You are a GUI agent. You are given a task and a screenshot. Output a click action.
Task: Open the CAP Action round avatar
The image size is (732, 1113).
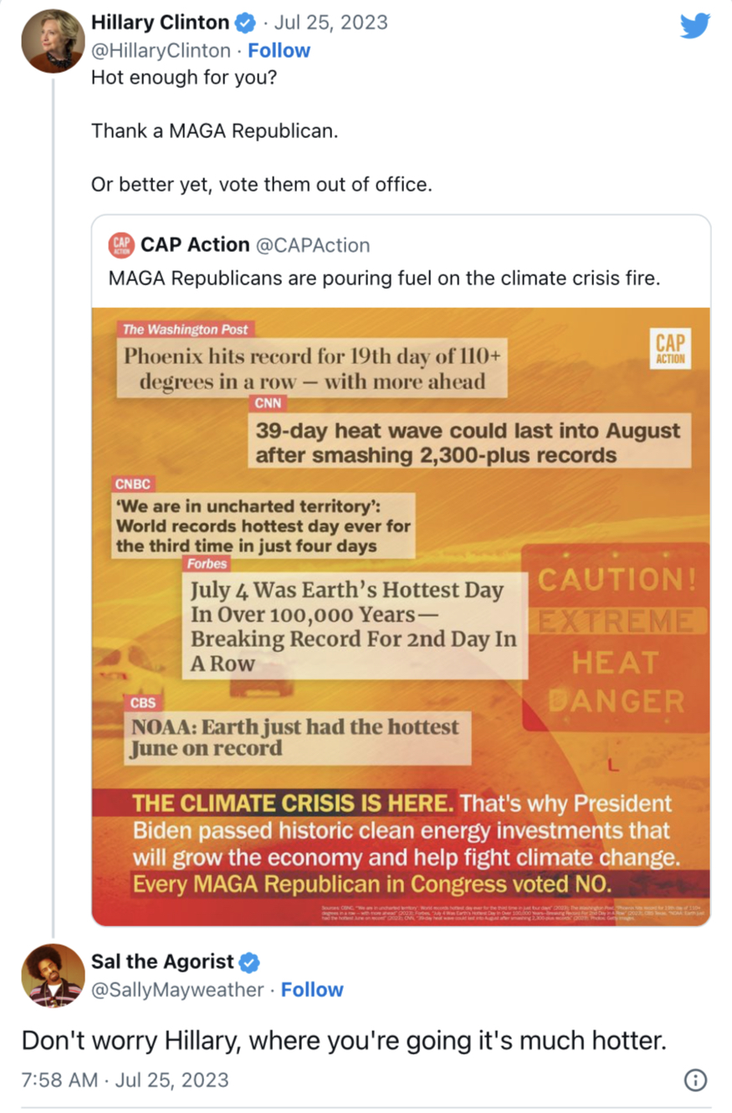click(121, 245)
